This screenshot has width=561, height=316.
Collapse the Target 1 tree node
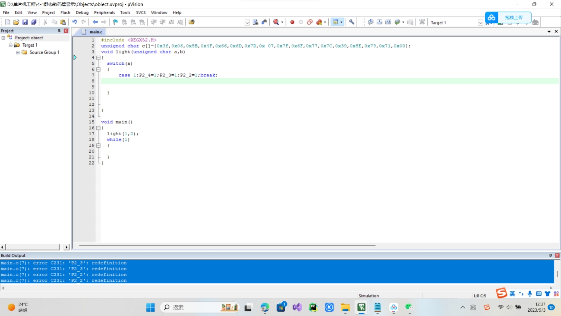point(10,45)
